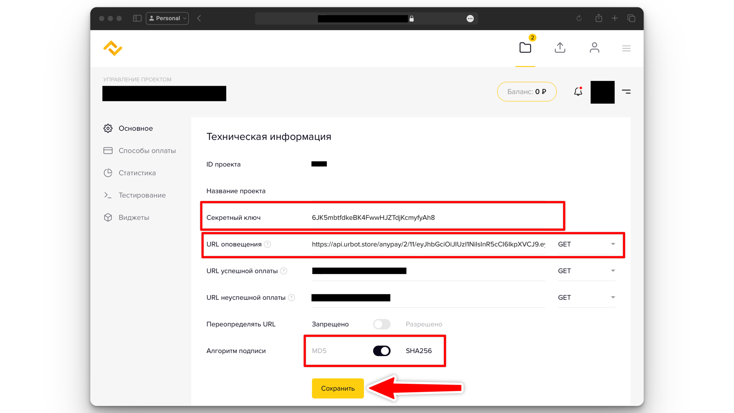The height and width of the screenshot is (413, 734).
Task: Click help icon next to URL оповещения
Action: point(267,244)
